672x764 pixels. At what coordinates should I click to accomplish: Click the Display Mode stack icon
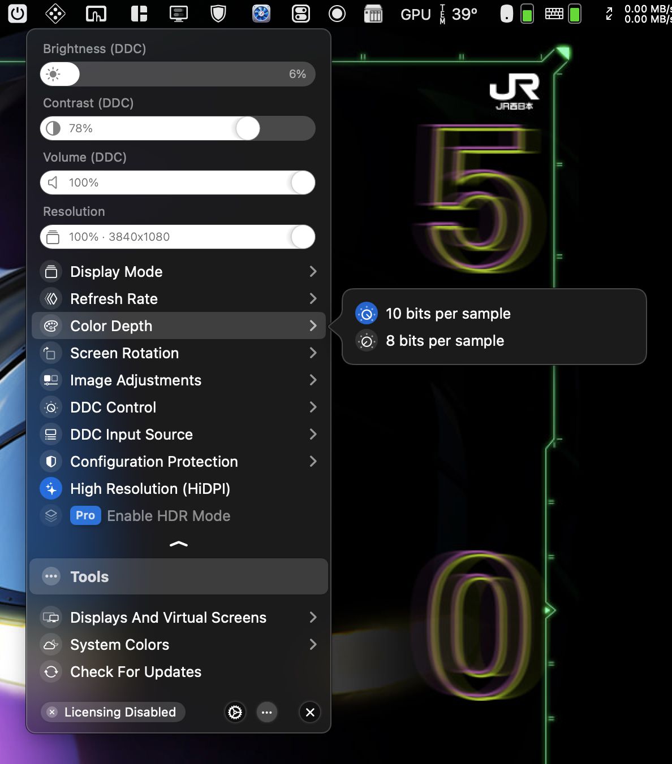[x=51, y=272]
